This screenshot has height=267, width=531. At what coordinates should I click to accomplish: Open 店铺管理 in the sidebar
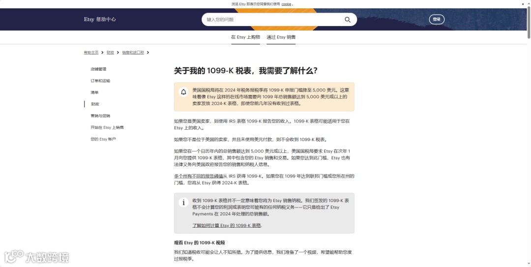pos(98,69)
